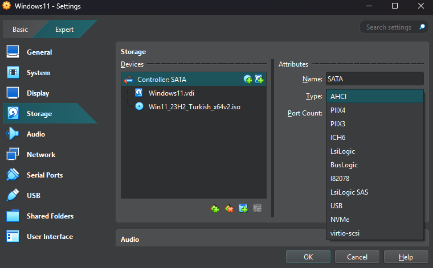
Task: Choose PIIX4 controller type
Action: click(x=375, y=110)
